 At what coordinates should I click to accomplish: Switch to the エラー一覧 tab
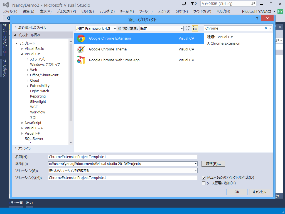pyautogui.click(x=16, y=203)
